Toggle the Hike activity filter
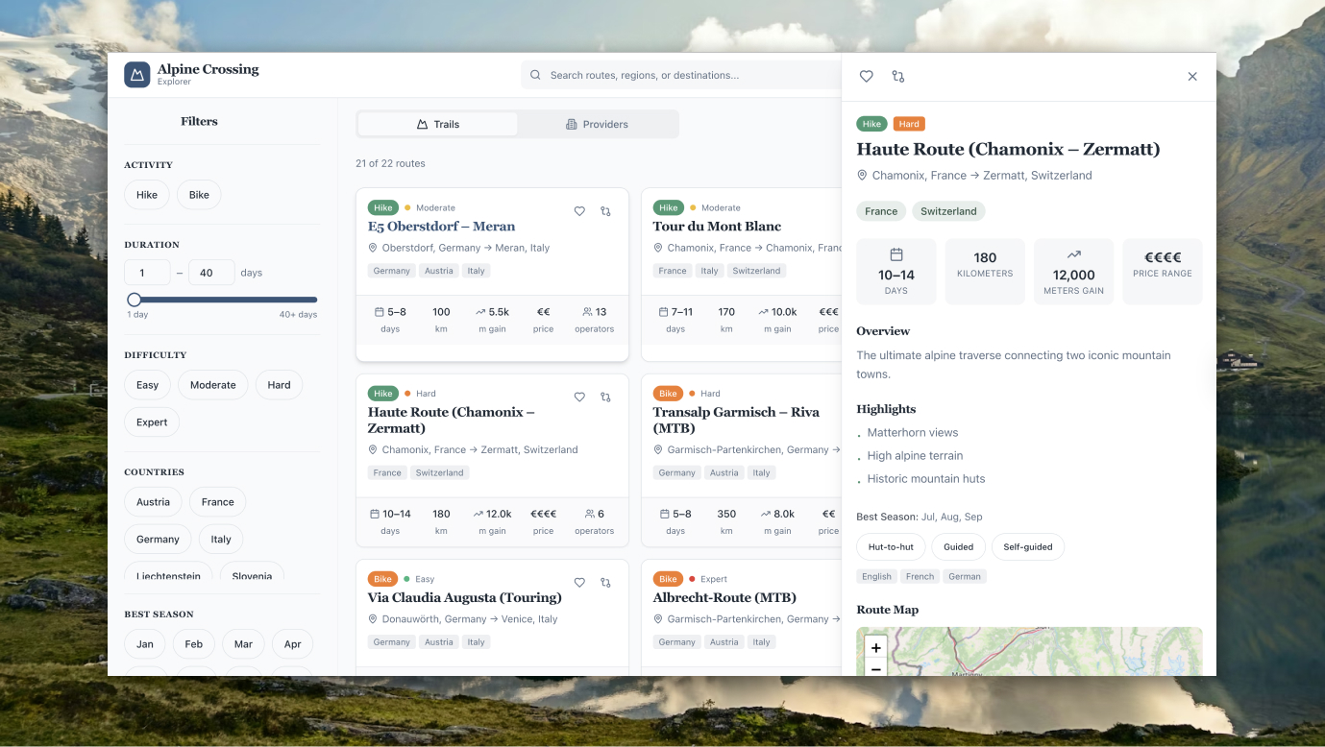This screenshot has width=1325, height=747. [x=147, y=195]
